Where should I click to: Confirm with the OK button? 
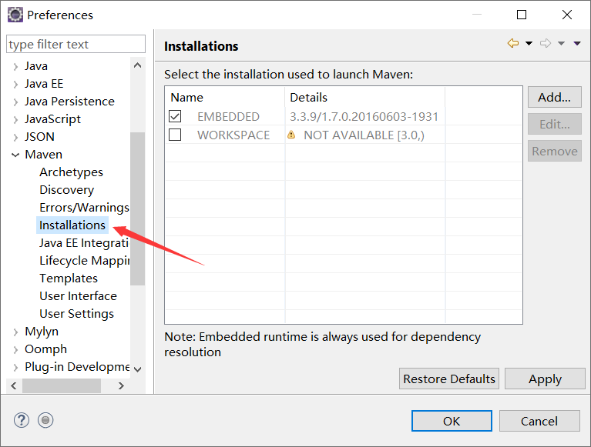(x=452, y=421)
